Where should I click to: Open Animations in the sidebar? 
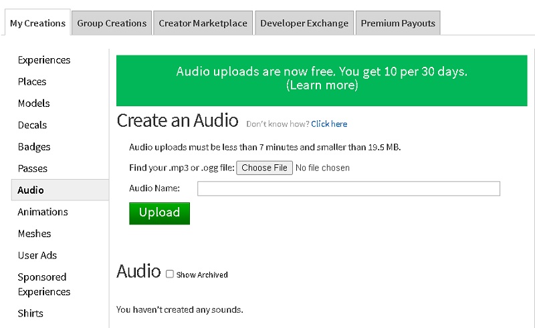tap(43, 212)
